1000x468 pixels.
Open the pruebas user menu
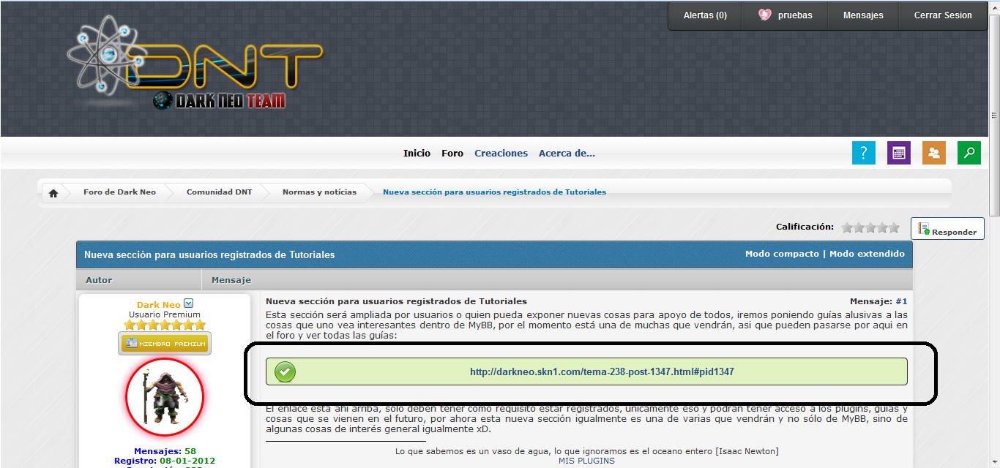[x=786, y=15]
